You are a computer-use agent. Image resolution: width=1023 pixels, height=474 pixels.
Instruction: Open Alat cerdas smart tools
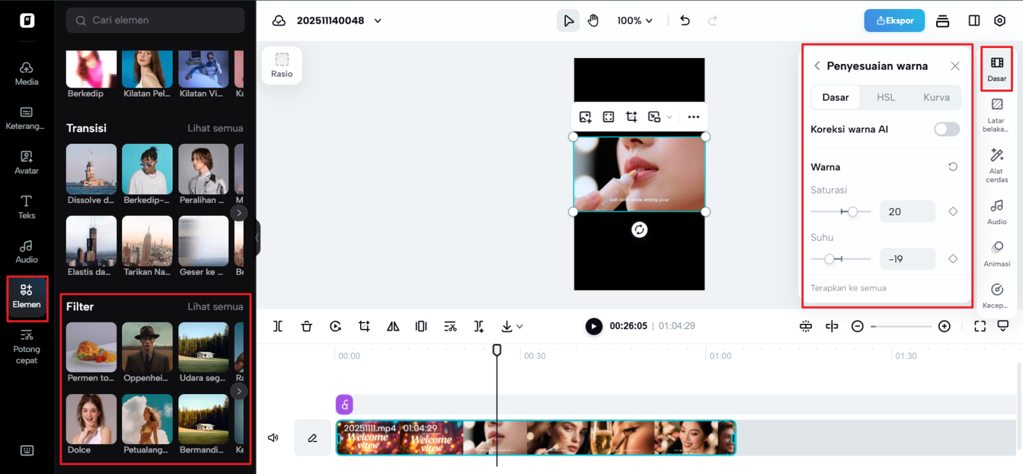pyautogui.click(x=996, y=165)
